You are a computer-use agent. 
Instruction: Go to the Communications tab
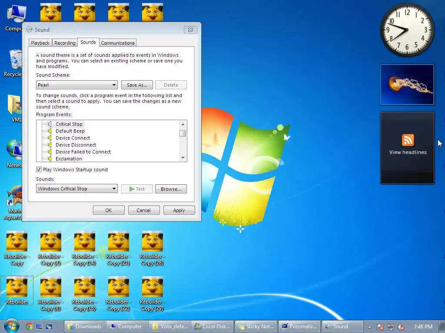pos(118,43)
